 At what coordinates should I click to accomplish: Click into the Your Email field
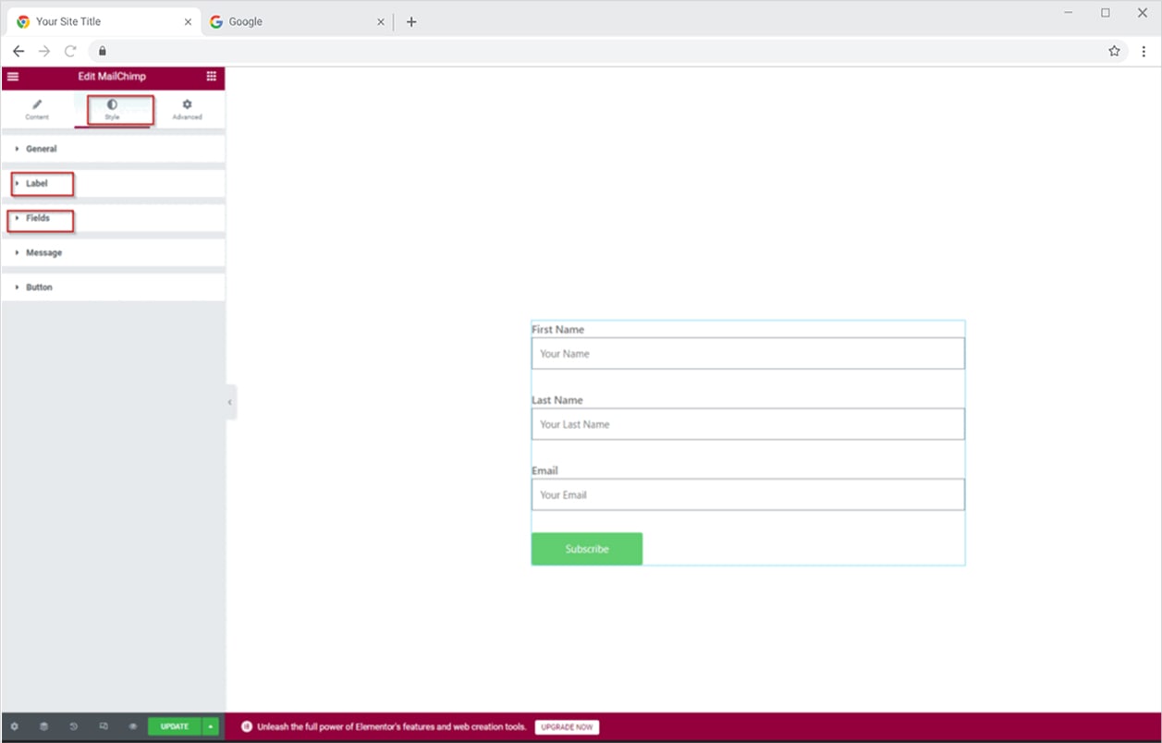(747, 495)
